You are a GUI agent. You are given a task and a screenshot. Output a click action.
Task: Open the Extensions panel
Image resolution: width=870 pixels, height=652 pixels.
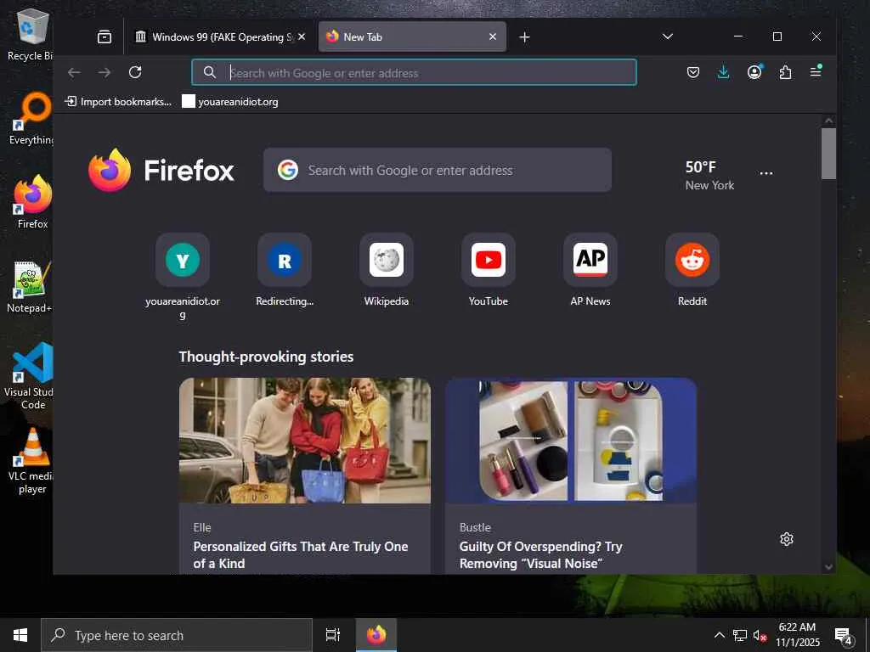click(785, 72)
